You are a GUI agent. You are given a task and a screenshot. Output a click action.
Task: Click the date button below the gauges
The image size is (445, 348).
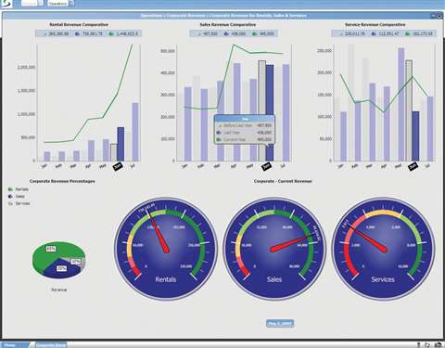click(280, 324)
